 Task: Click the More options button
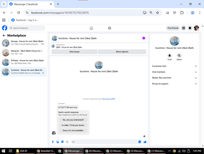pos(122,52)
